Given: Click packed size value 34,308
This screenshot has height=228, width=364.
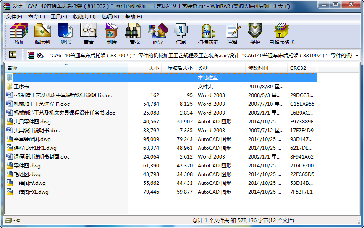Looking at the screenshot, I should tap(185, 174).
